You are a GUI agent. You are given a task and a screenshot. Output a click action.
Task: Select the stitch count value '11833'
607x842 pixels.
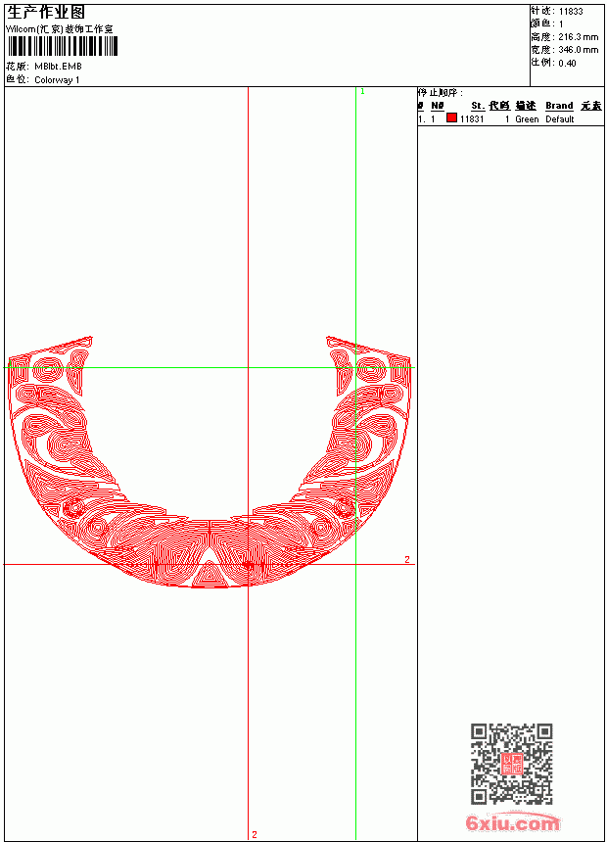coord(571,12)
